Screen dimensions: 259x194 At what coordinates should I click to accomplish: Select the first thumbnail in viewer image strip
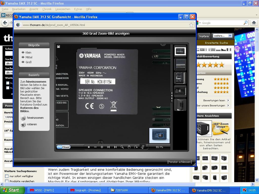(x=180, y=51)
